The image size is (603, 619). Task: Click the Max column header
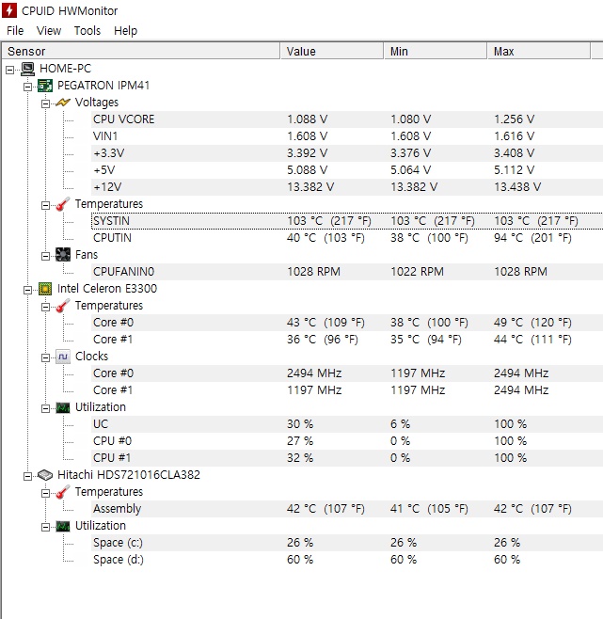pyautogui.click(x=539, y=52)
